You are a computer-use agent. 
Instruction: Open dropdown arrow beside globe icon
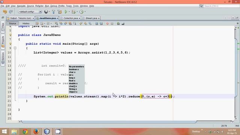pos(49,12)
